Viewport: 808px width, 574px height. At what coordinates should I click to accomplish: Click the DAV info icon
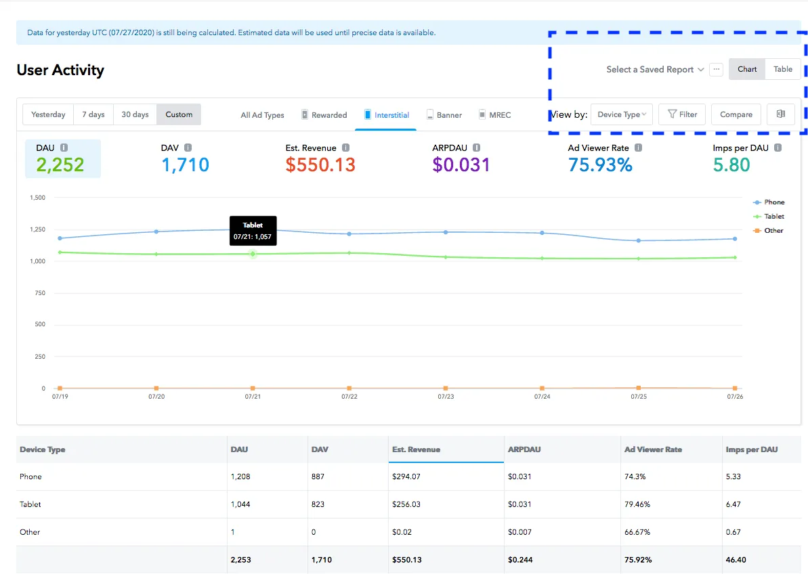188,148
